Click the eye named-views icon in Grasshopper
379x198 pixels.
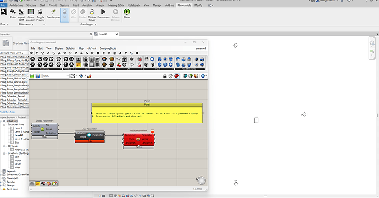[81, 76]
